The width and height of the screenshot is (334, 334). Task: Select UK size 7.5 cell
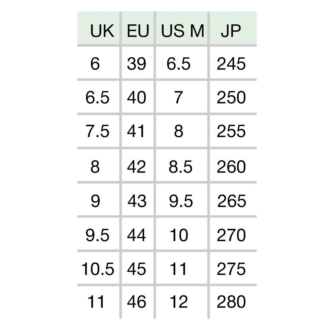97,131
